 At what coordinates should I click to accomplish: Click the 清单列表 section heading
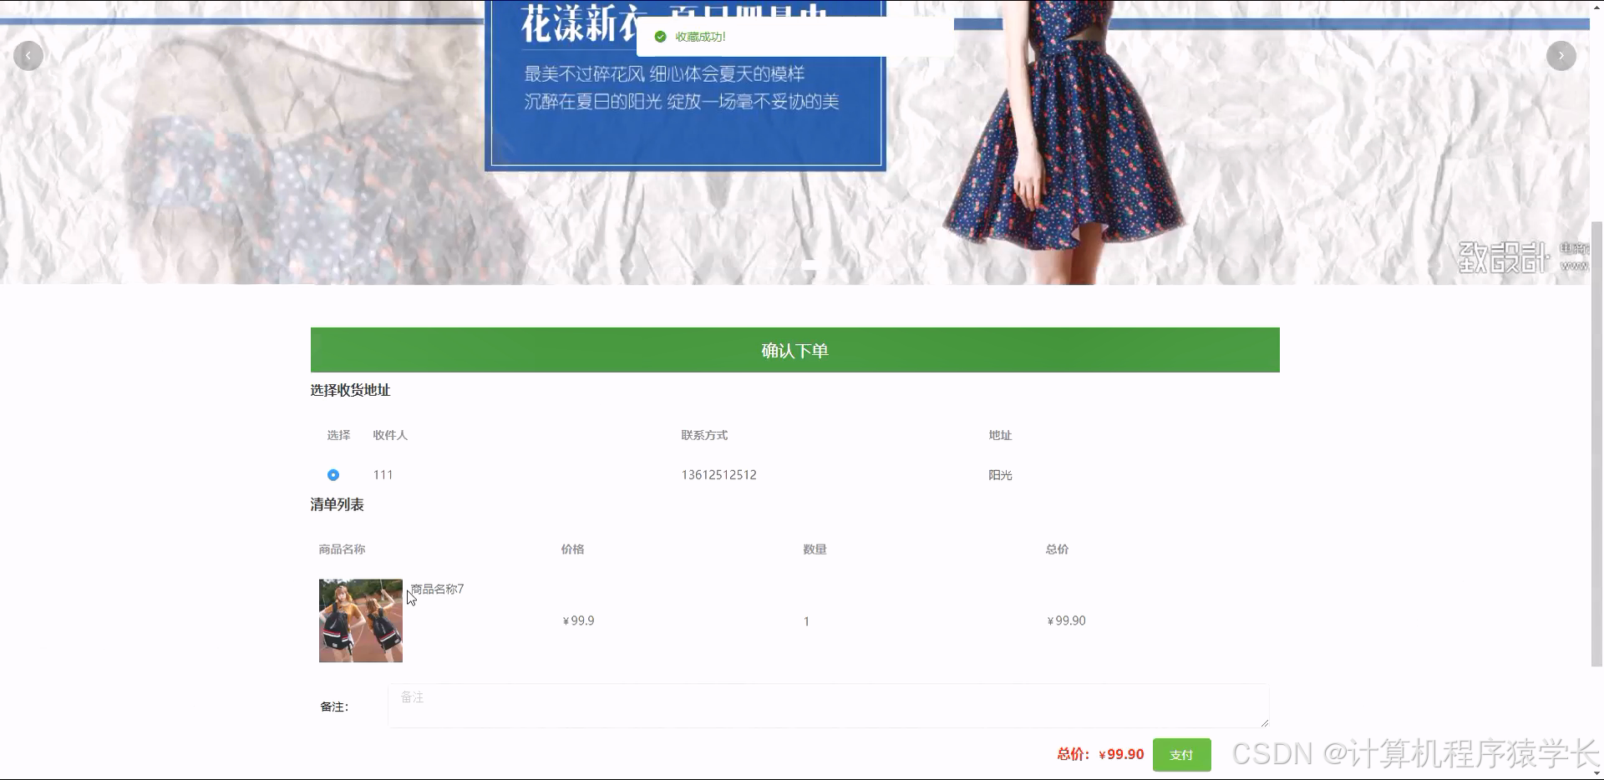tap(338, 504)
